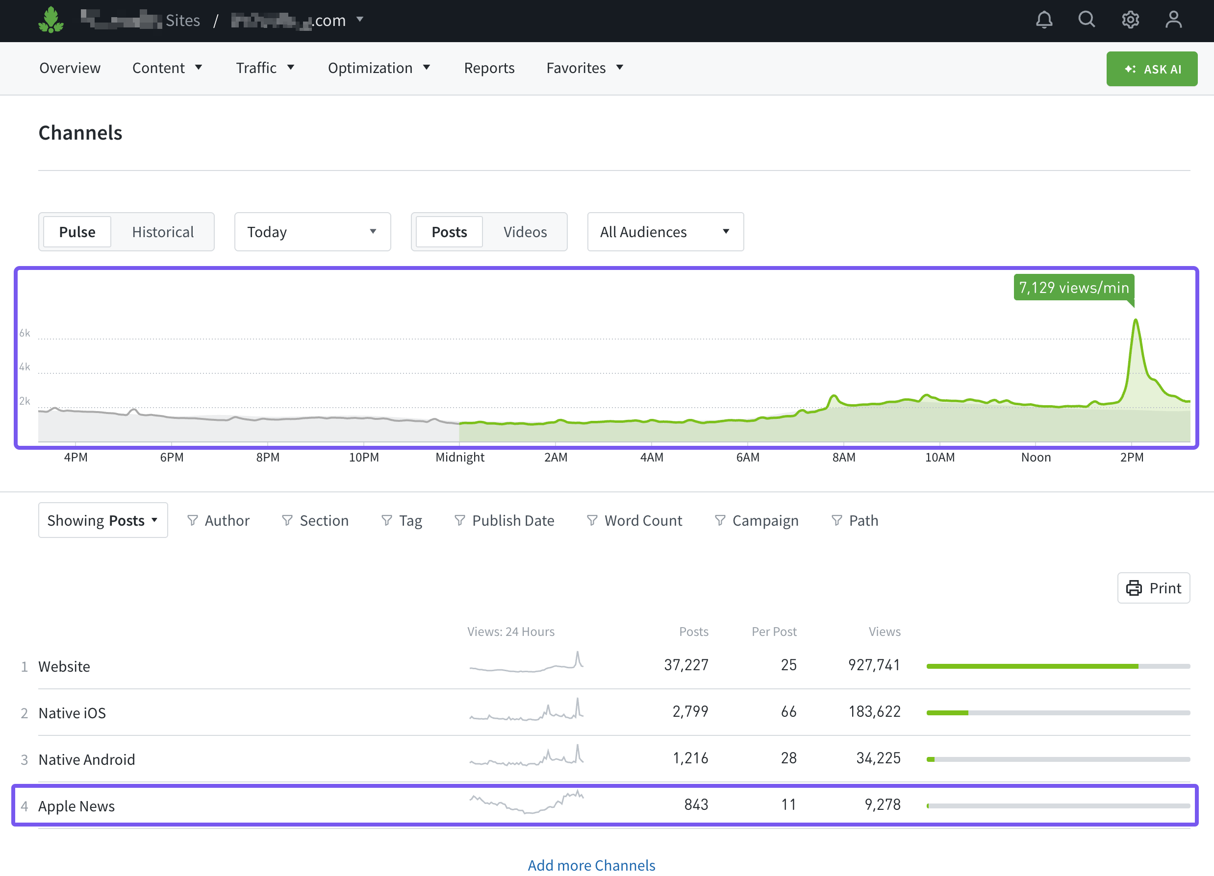
Task: Expand the All Audiences dropdown
Action: tap(665, 232)
